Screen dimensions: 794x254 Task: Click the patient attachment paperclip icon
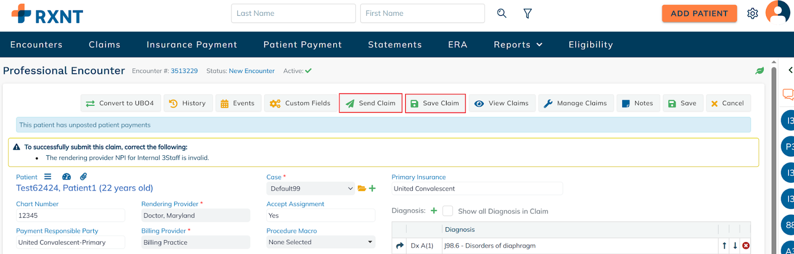point(83,177)
